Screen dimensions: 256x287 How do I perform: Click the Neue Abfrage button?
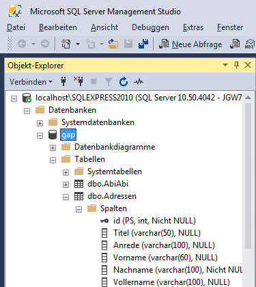pyautogui.click(x=190, y=44)
